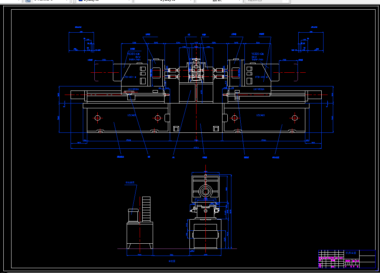This screenshot has height=273, width=380.
Task: Pick the 1TD-40 label on the left head
Action: (130, 77)
